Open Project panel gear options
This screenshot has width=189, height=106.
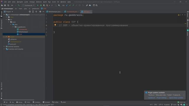pos(40,12)
